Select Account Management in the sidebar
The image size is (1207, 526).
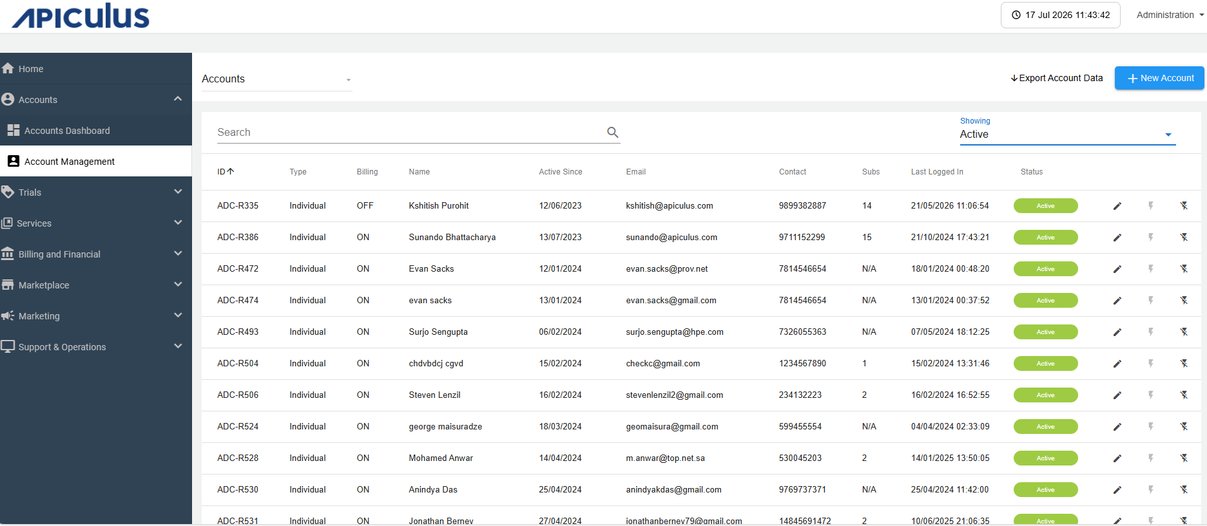pos(96,162)
